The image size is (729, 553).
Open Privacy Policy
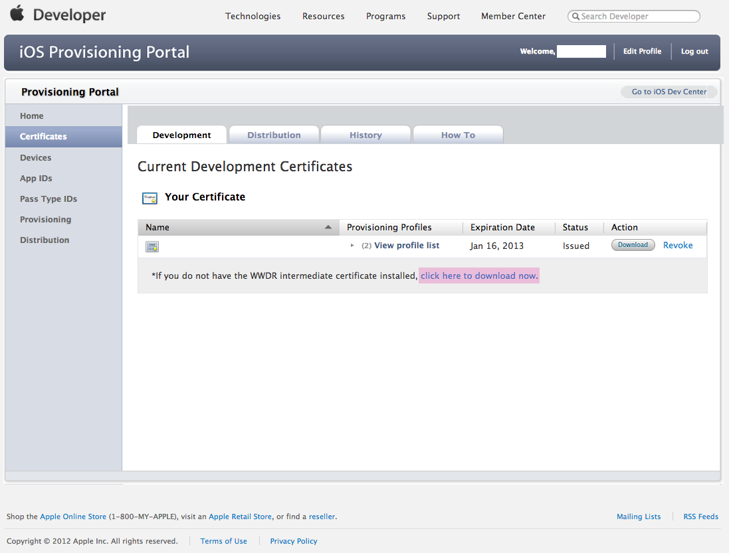pyautogui.click(x=294, y=541)
